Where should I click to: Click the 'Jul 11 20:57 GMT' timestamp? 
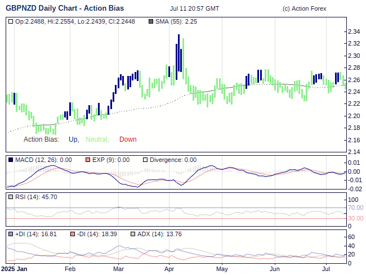194,8
